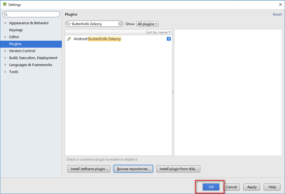The image size is (285, 194).
Task: Select Plugins in settings tree
Action: [x=31, y=44]
